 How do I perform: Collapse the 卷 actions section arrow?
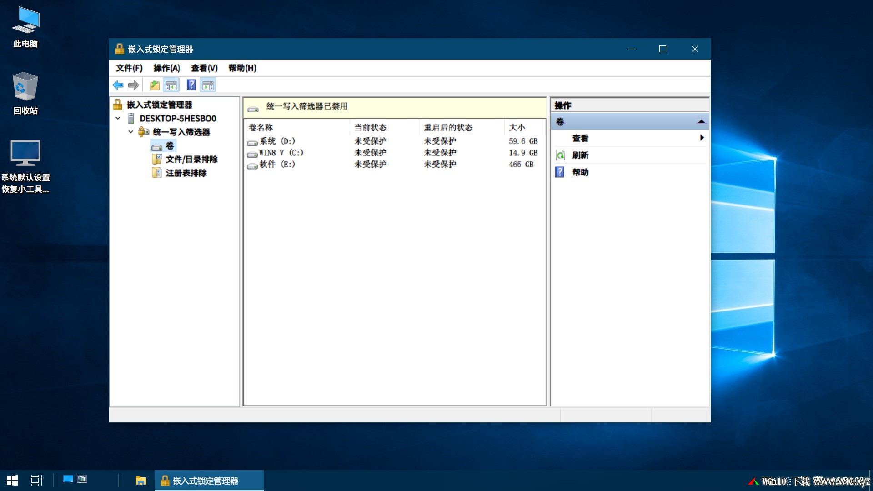coord(701,121)
